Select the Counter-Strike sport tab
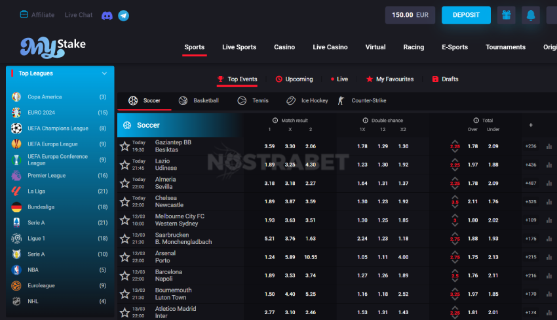 [362, 100]
